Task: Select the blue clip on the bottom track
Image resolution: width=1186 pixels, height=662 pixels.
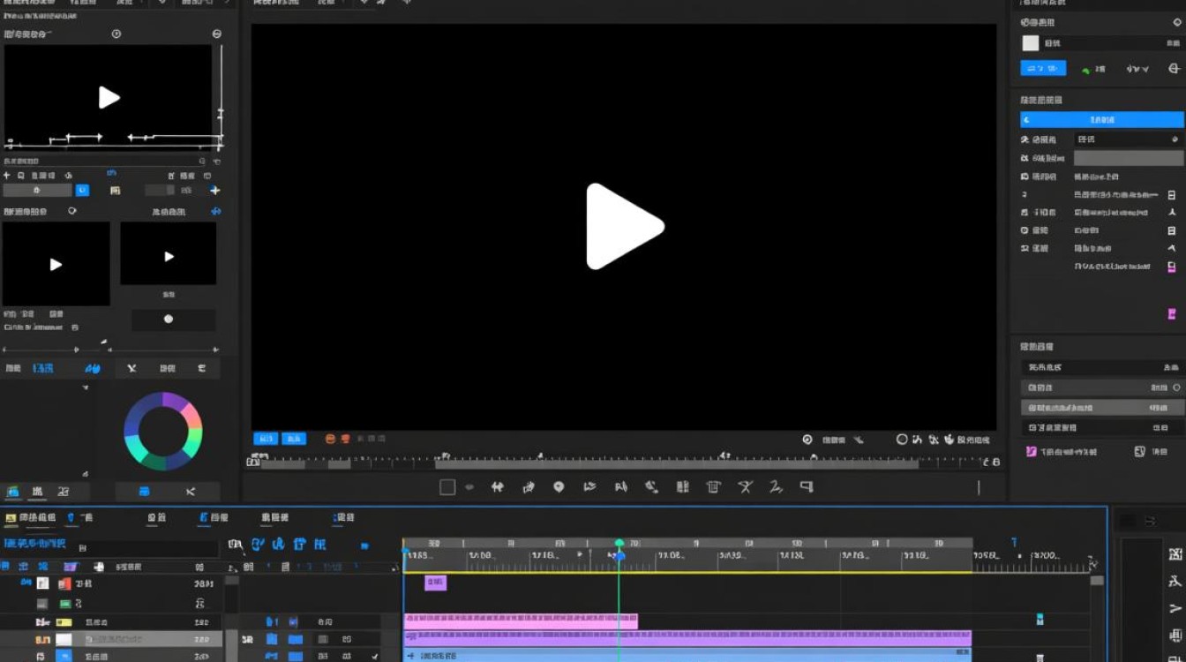Action: tap(687, 655)
